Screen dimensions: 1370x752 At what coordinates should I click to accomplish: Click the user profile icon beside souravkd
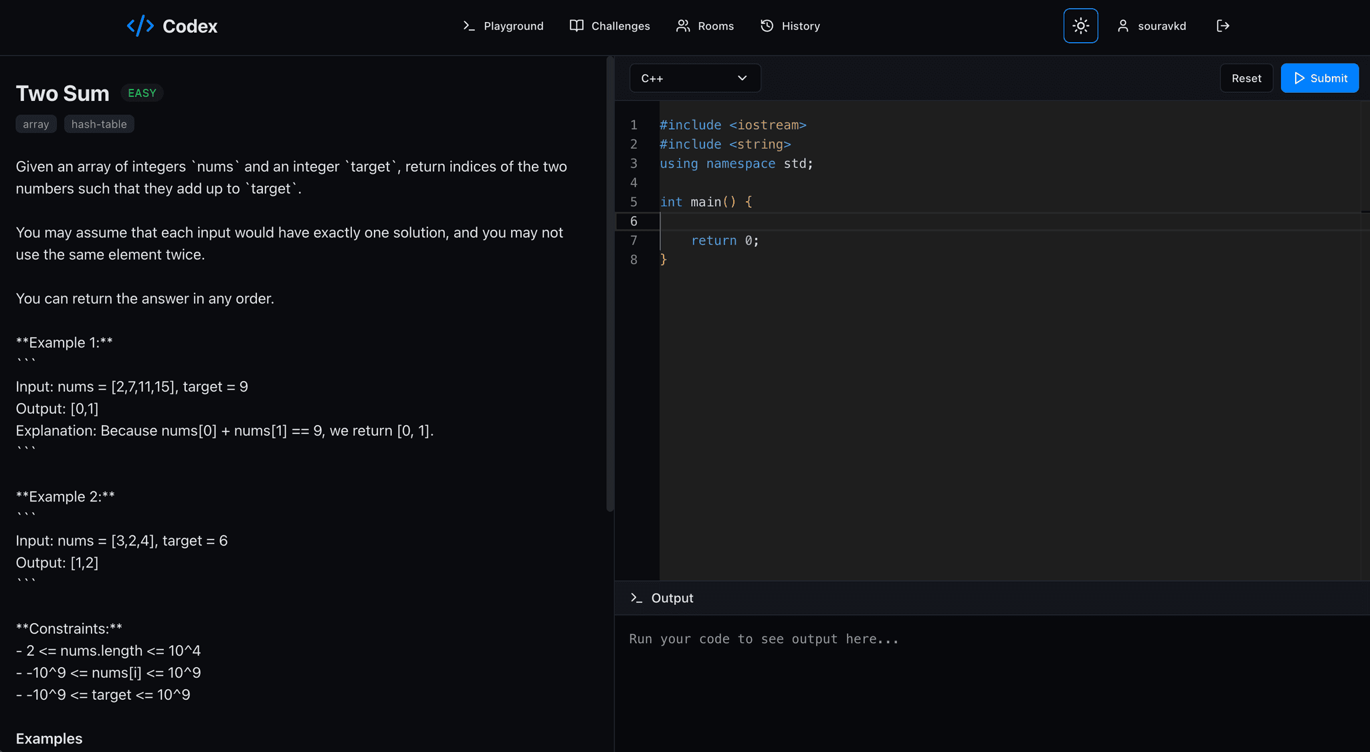[1123, 26]
